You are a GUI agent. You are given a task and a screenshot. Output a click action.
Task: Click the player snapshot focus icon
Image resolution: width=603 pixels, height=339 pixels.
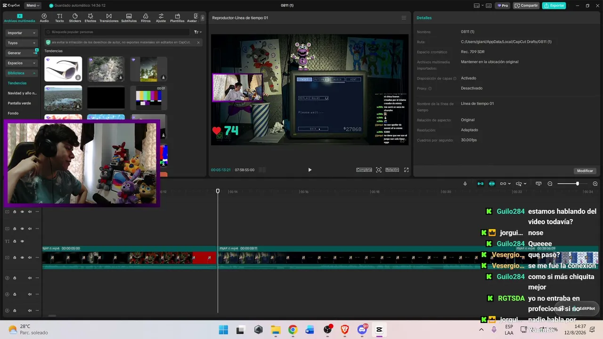pyautogui.click(x=379, y=170)
